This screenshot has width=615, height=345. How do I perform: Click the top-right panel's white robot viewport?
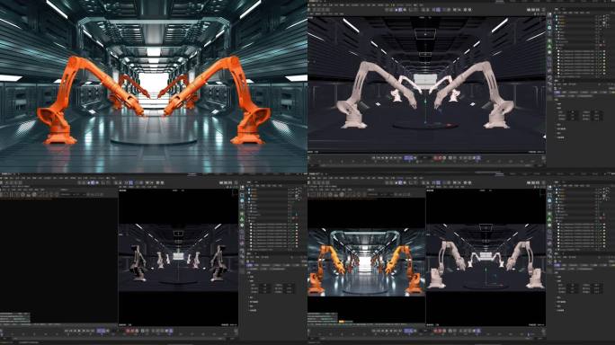(426, 84)
